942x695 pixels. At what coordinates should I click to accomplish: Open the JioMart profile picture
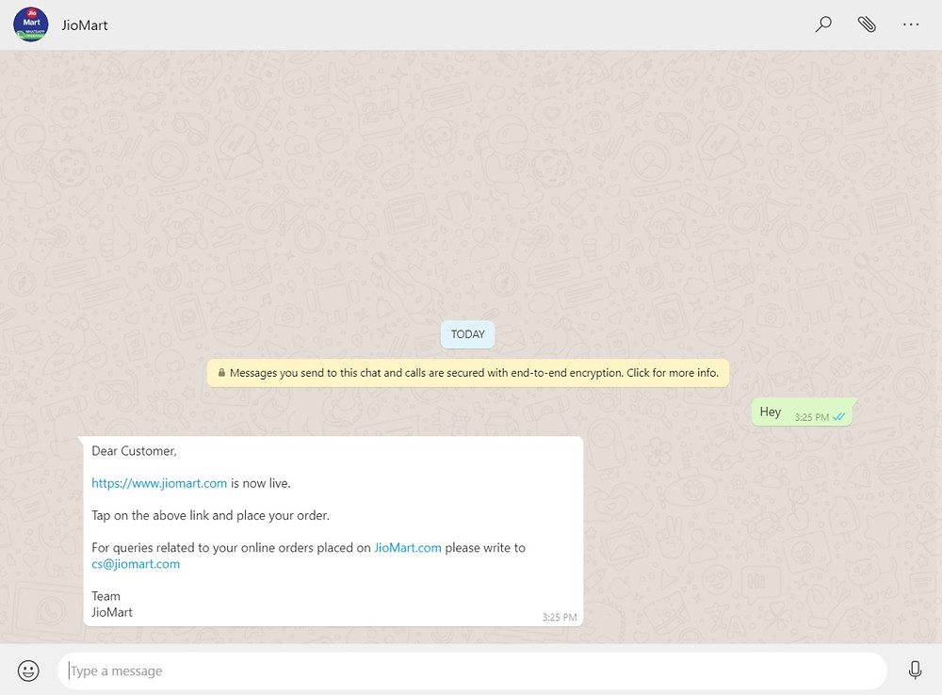31,24
